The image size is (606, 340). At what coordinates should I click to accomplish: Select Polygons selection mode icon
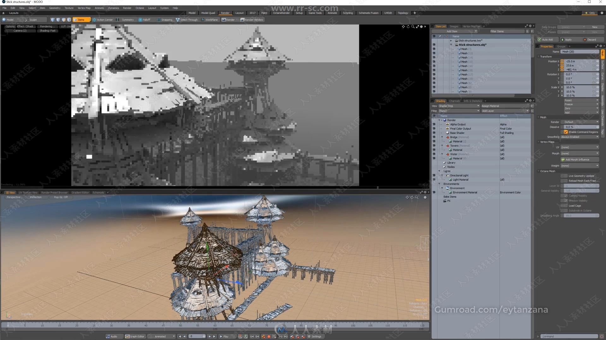[63, 20]
